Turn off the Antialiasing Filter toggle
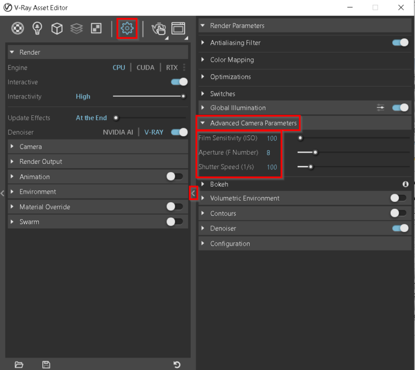The height and width of the screenshot is (370, 415). coord(400,42)
